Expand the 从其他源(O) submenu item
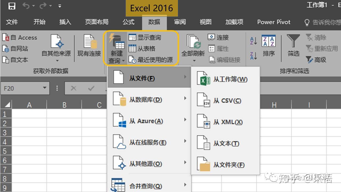This screenshot has width=341, height=192. (x=149, y=164)
